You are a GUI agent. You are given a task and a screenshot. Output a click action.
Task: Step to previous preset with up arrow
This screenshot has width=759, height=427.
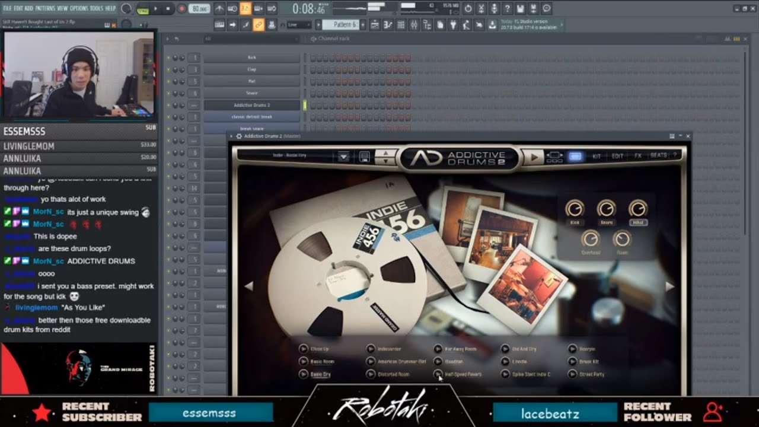(x=385, y=153)
